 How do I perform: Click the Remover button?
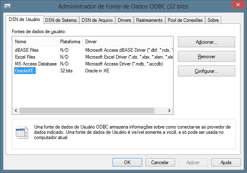(x=206, y=57)
